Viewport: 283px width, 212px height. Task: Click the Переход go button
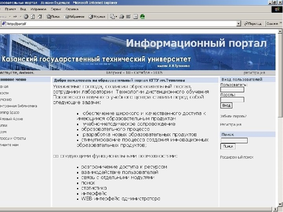coord(253,24)
